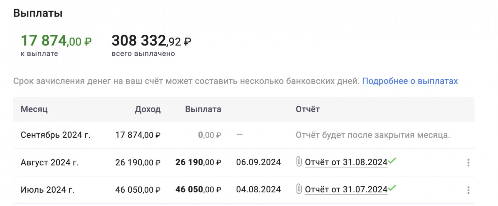This screenshot has height=206, width=498.
Task: Click the paperclip icon for the August report
Action: click(299, 162)
